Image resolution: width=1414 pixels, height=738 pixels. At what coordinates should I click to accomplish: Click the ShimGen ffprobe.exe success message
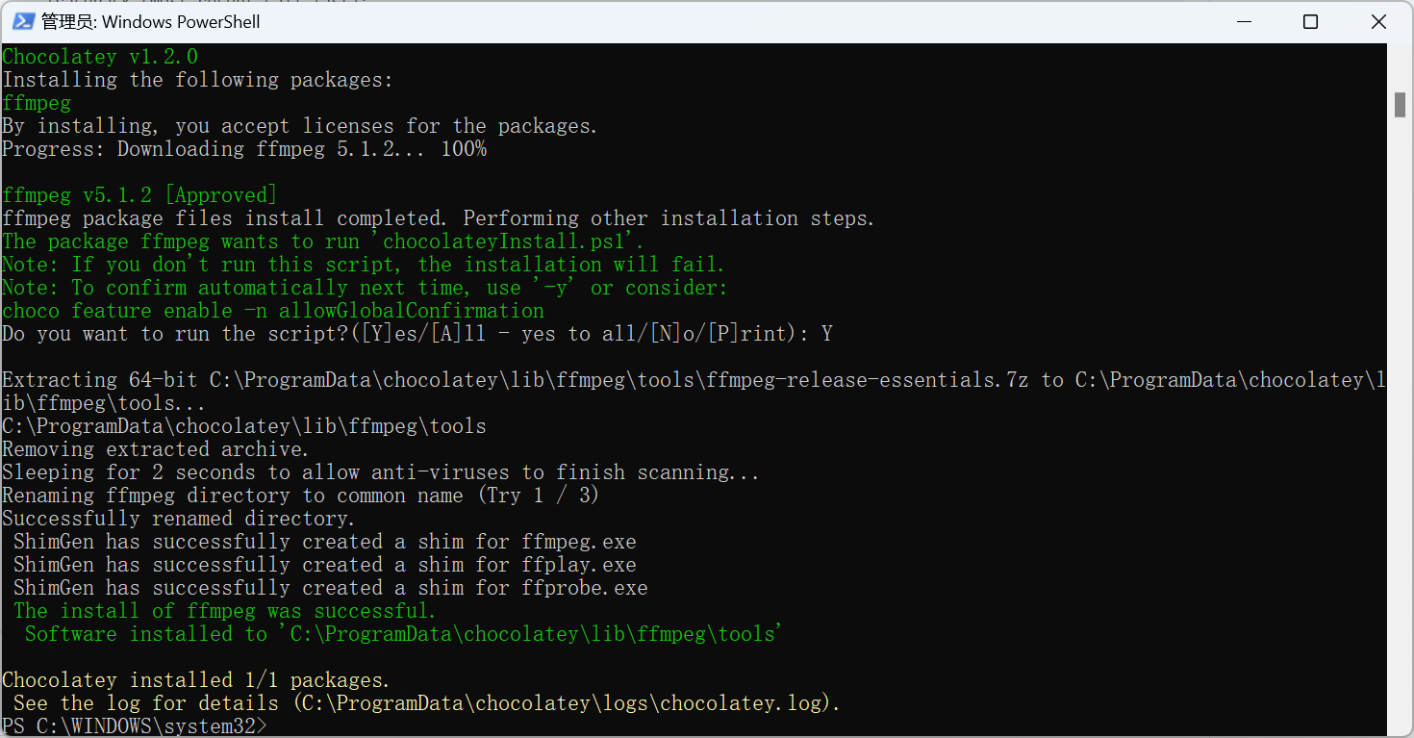(x=327, y=587)
